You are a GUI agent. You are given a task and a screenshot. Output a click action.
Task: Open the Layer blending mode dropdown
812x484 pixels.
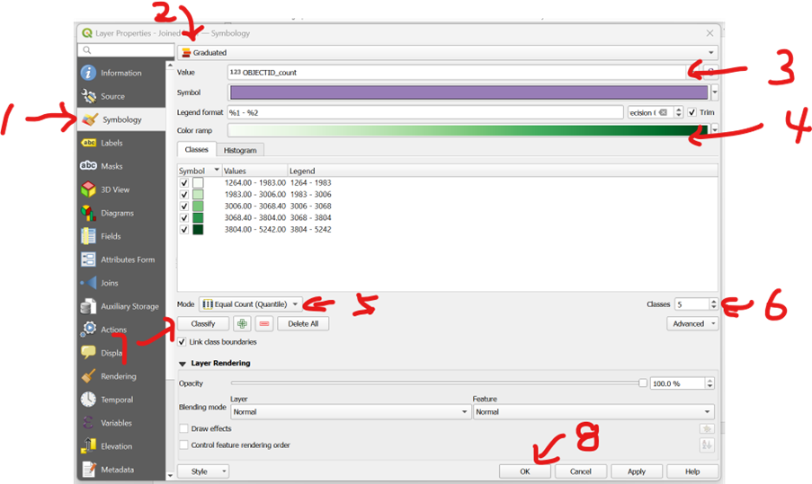pos(350,411)
